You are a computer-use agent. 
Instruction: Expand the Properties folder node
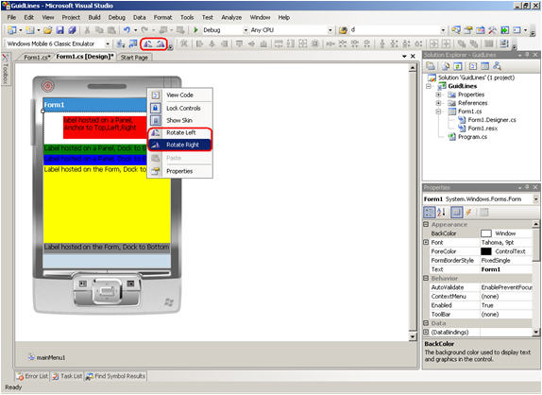click(x=438, y=94)
